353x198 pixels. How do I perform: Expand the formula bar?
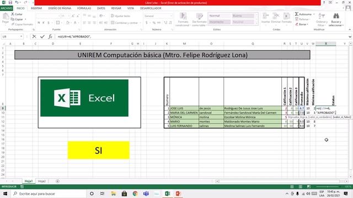click(350, 37)
